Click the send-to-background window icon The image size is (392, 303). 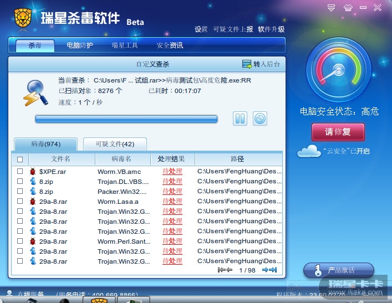coord(247,64)
